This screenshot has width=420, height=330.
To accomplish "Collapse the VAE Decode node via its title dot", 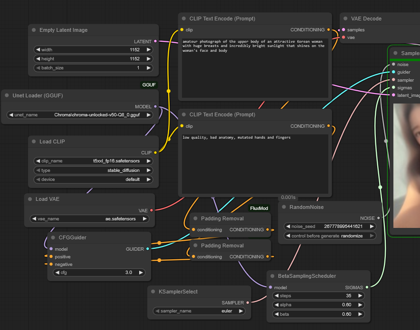I will click(345, 19).
